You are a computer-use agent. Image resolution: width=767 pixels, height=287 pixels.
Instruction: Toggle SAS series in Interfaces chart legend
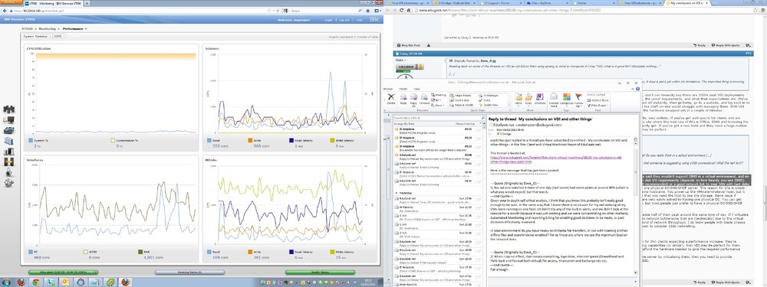pos(141,253)
